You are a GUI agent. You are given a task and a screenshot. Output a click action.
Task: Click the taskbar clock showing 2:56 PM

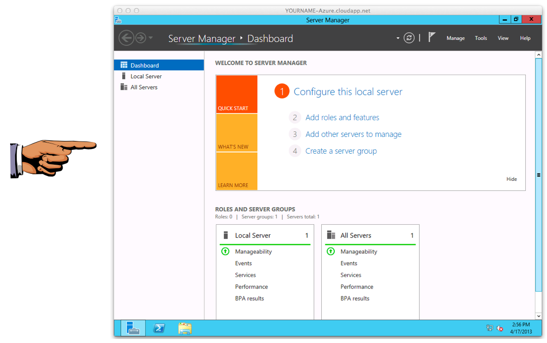click(x=521, y=328)
